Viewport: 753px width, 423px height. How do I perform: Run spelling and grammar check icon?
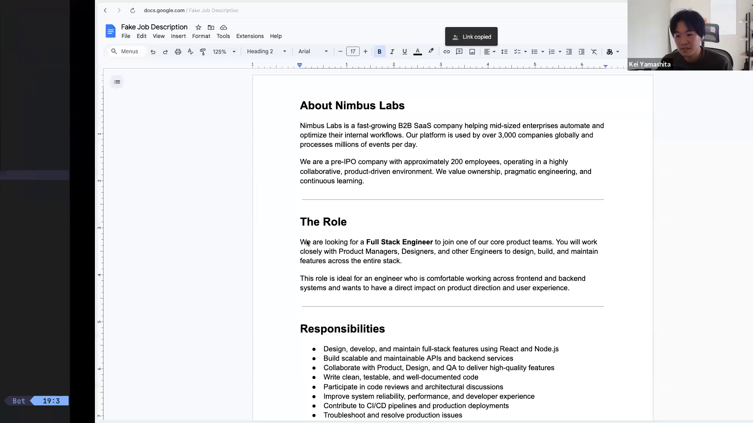pyautogui.click(x=191, y=52)
